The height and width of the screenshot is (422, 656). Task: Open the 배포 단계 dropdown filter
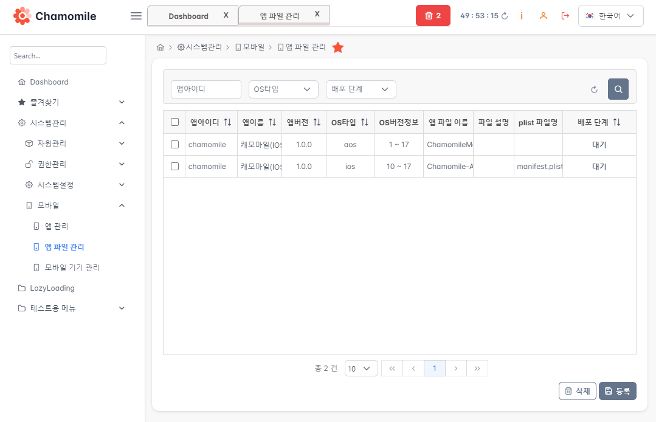361,89
